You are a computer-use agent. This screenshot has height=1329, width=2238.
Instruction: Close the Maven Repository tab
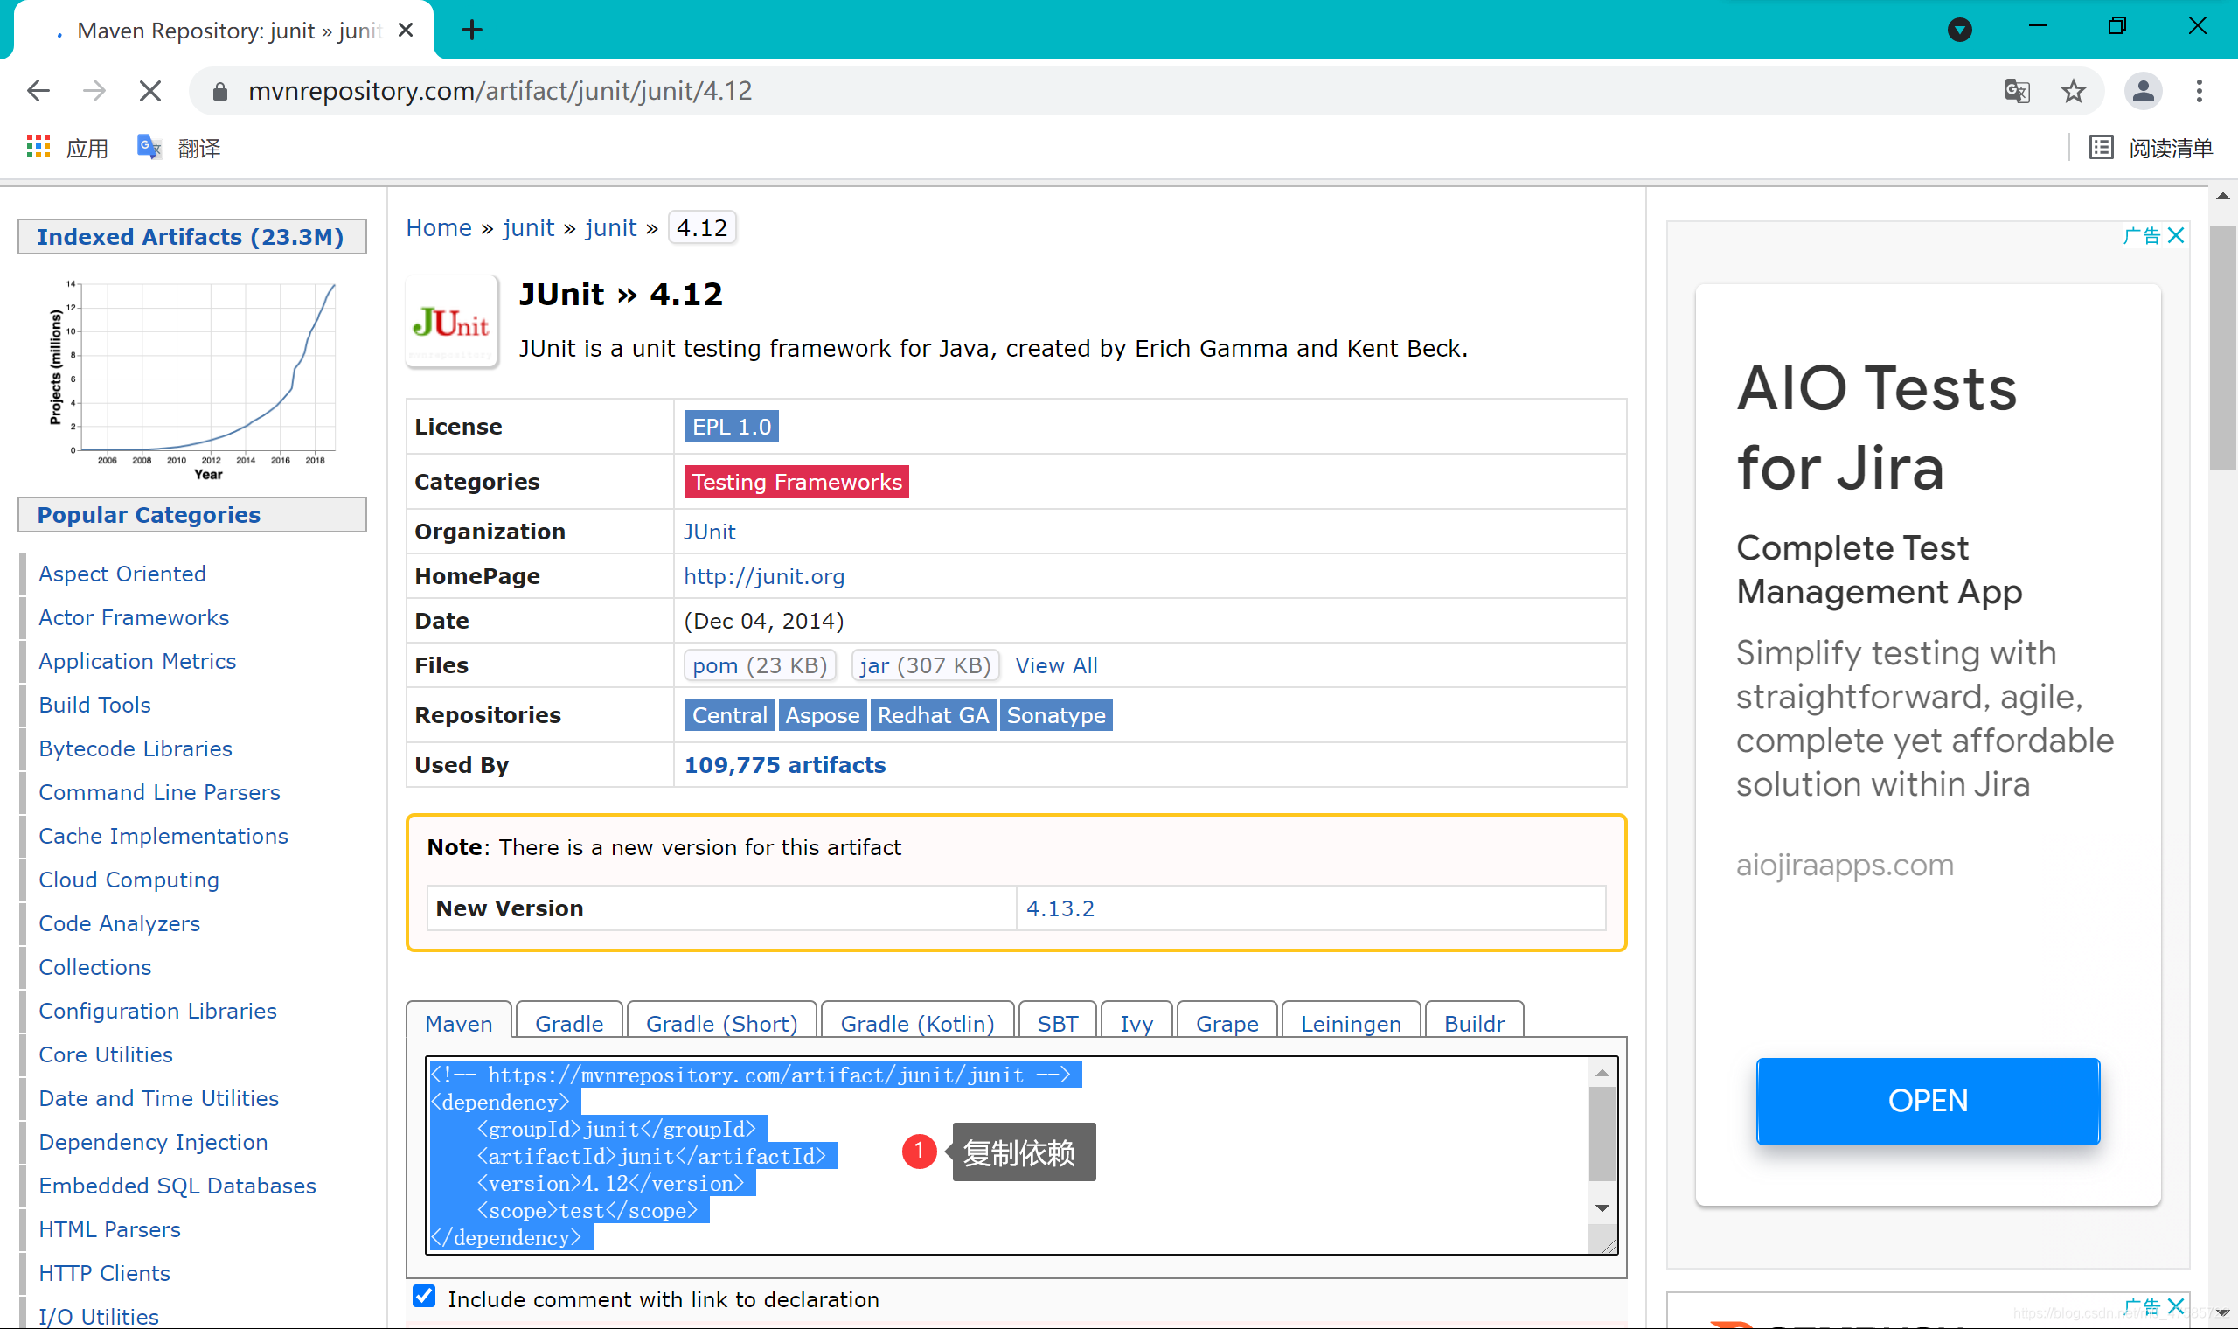[406, 31]
